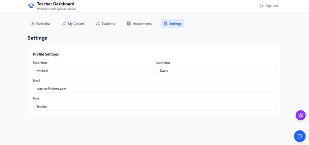
Task: Click the Overview bar chart icon
Action: pyautogui.click(x=32, y=23)
